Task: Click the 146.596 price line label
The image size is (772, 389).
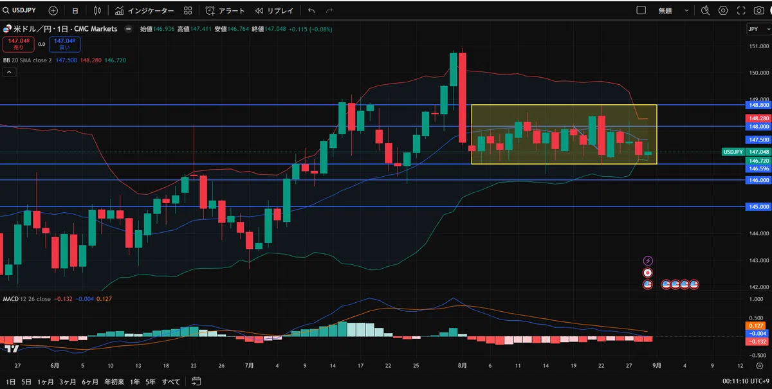Action: point(757,168)
